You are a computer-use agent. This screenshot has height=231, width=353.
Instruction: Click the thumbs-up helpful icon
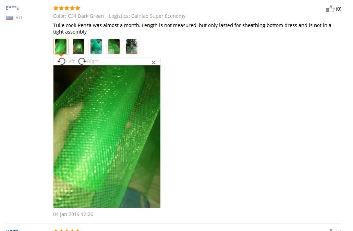coord(330,9)
